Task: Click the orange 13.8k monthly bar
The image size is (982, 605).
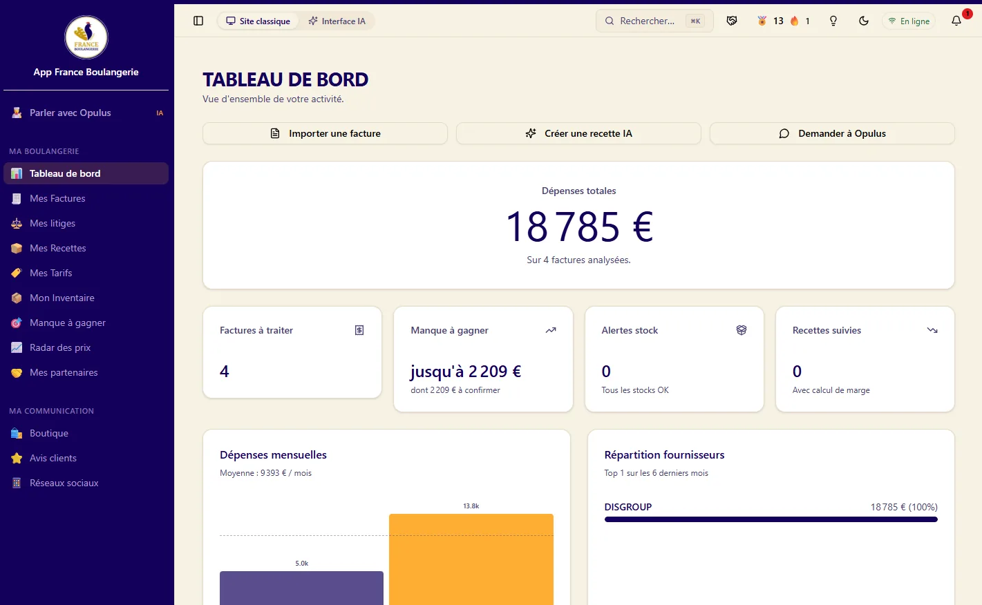Action: pos(471,559)
